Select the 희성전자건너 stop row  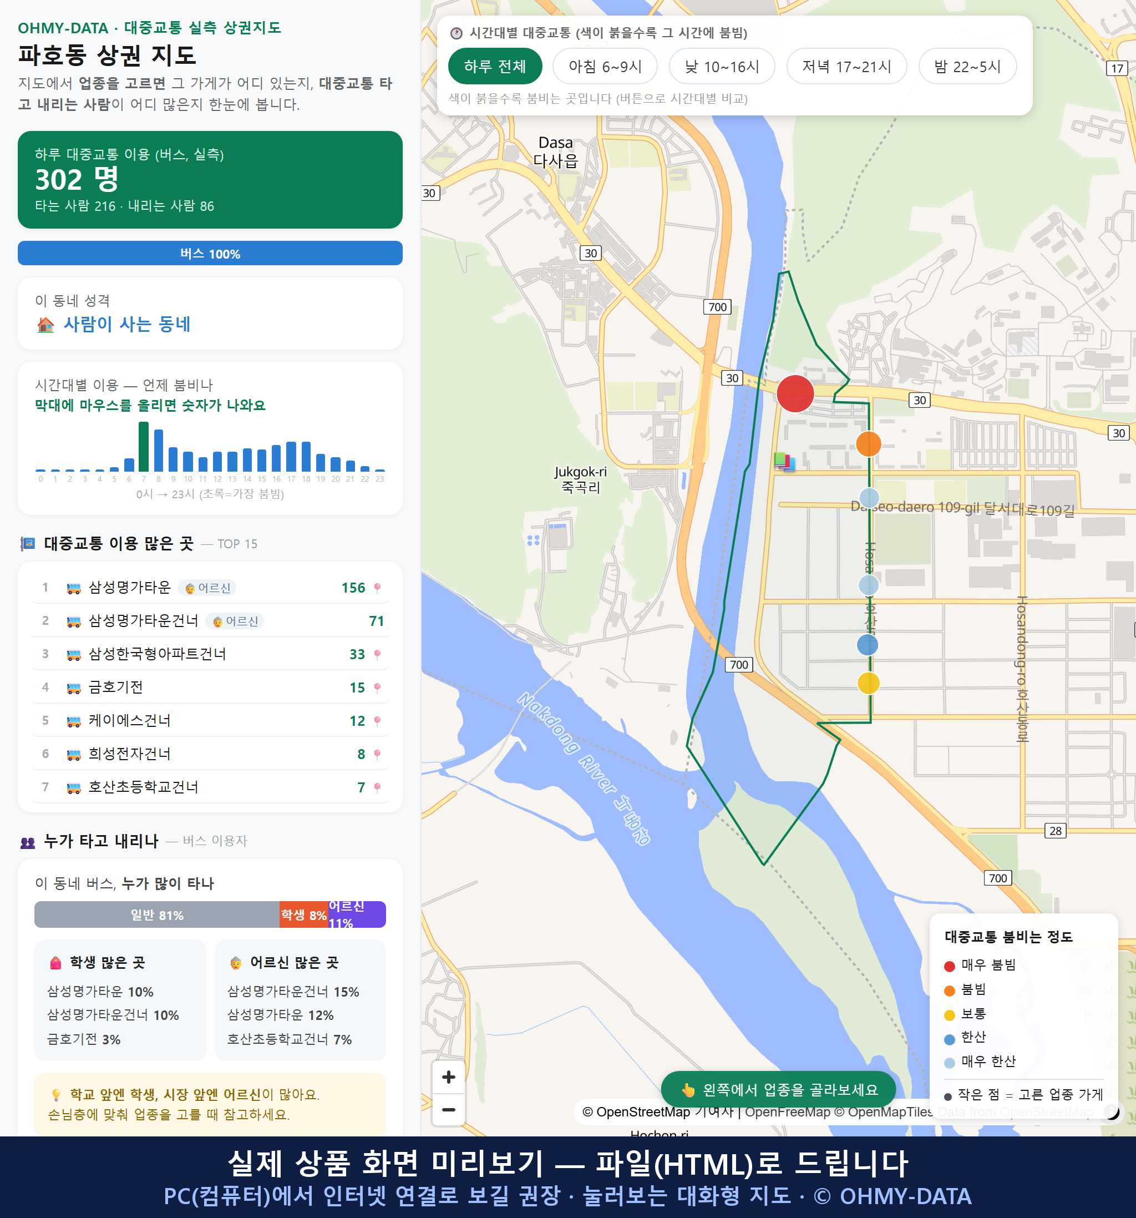[x=210, y=754]
